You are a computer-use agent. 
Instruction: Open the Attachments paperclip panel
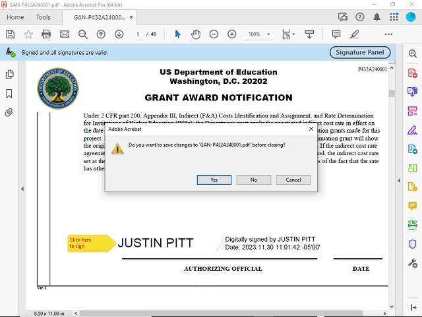(x=9, y=112)
